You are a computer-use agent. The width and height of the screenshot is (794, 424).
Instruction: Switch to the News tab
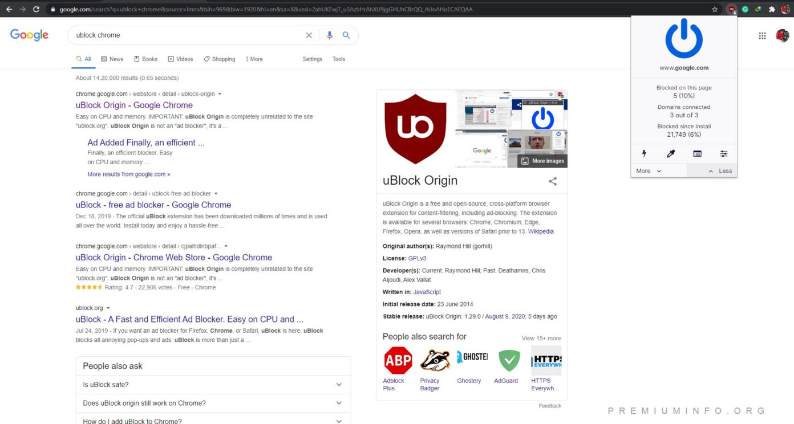coord(112,59)
